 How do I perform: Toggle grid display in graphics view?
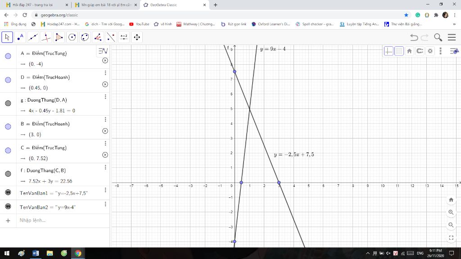(x=399, y=51)
